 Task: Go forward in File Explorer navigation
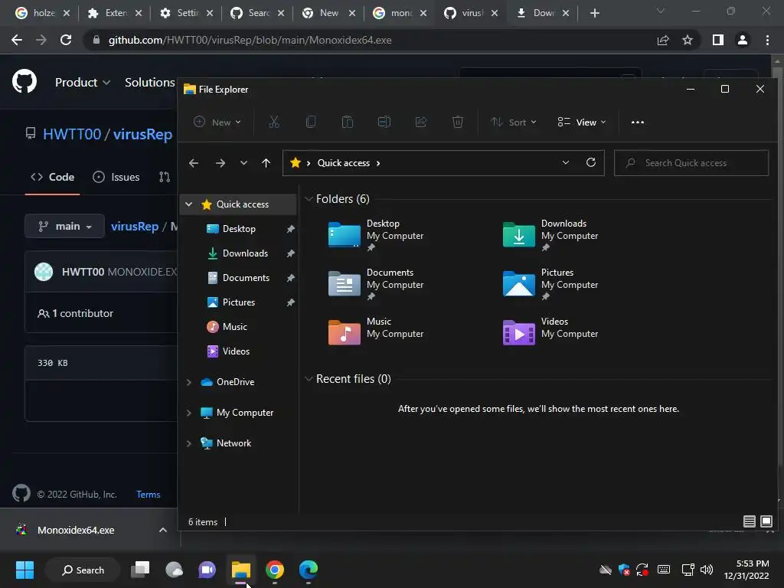pos(220,163)
